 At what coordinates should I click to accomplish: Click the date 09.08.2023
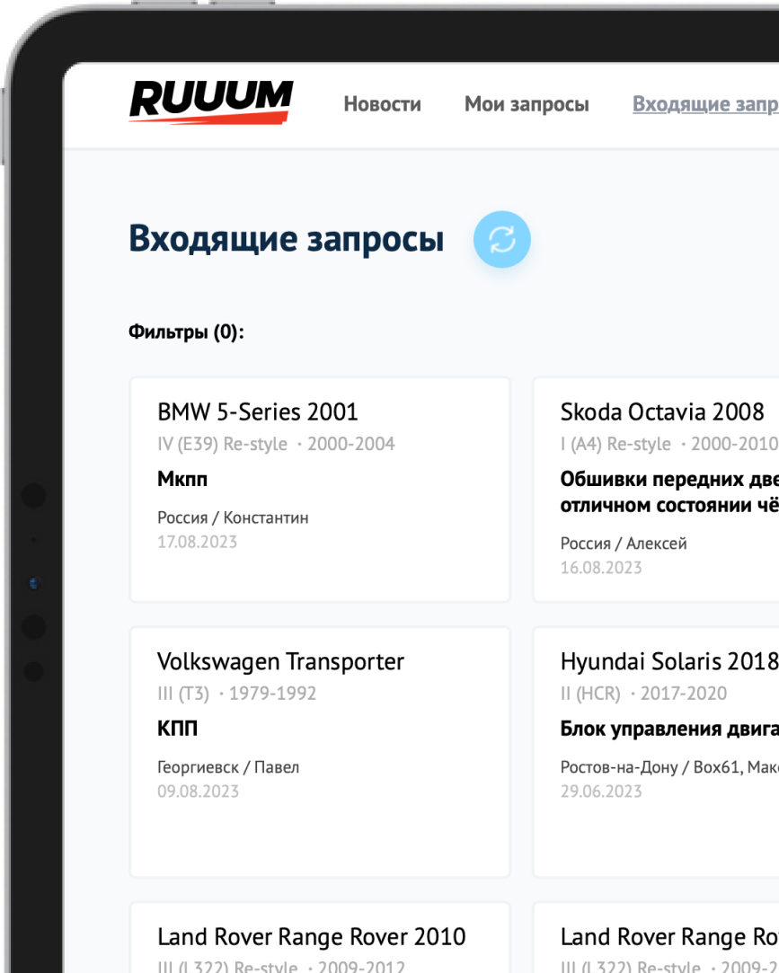(198, 792)
